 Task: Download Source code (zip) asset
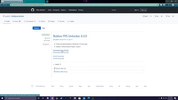tap(61, 69)
